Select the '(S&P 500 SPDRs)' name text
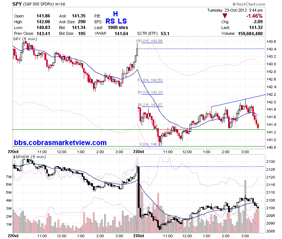 click(38, 4)
